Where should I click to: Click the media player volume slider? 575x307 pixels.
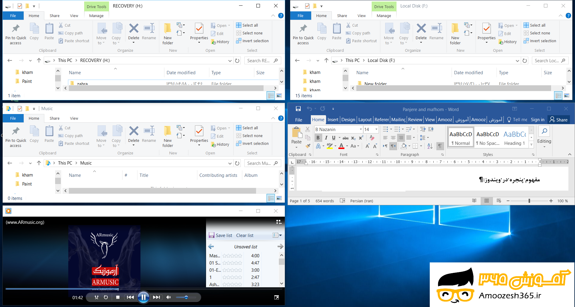point(186,297)
